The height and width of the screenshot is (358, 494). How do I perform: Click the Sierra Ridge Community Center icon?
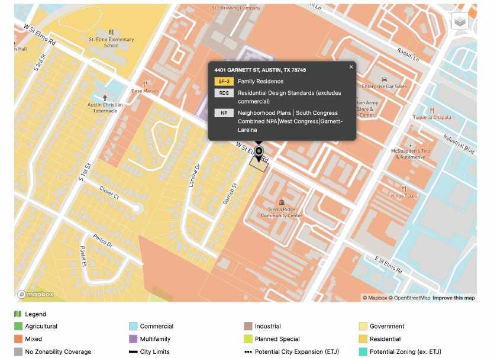[282, 202]
